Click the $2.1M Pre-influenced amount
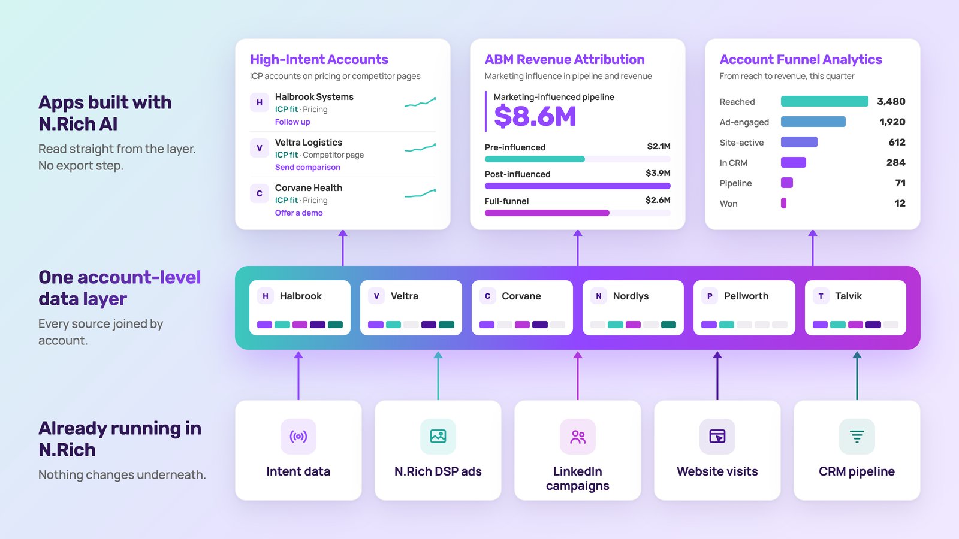The width and height of the screenshot is (959, 539). pos(659,146)
